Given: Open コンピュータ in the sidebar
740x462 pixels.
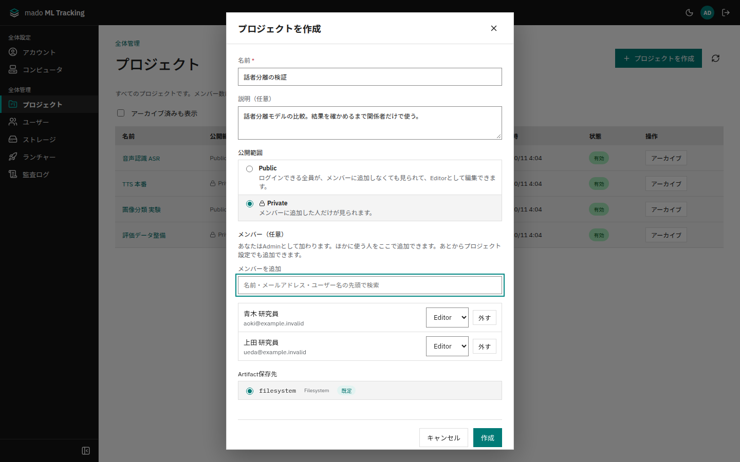Looking at the screenshot, I should click(49, 70).
